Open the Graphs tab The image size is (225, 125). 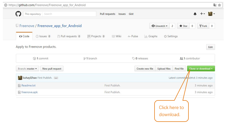tap(151, 36)
